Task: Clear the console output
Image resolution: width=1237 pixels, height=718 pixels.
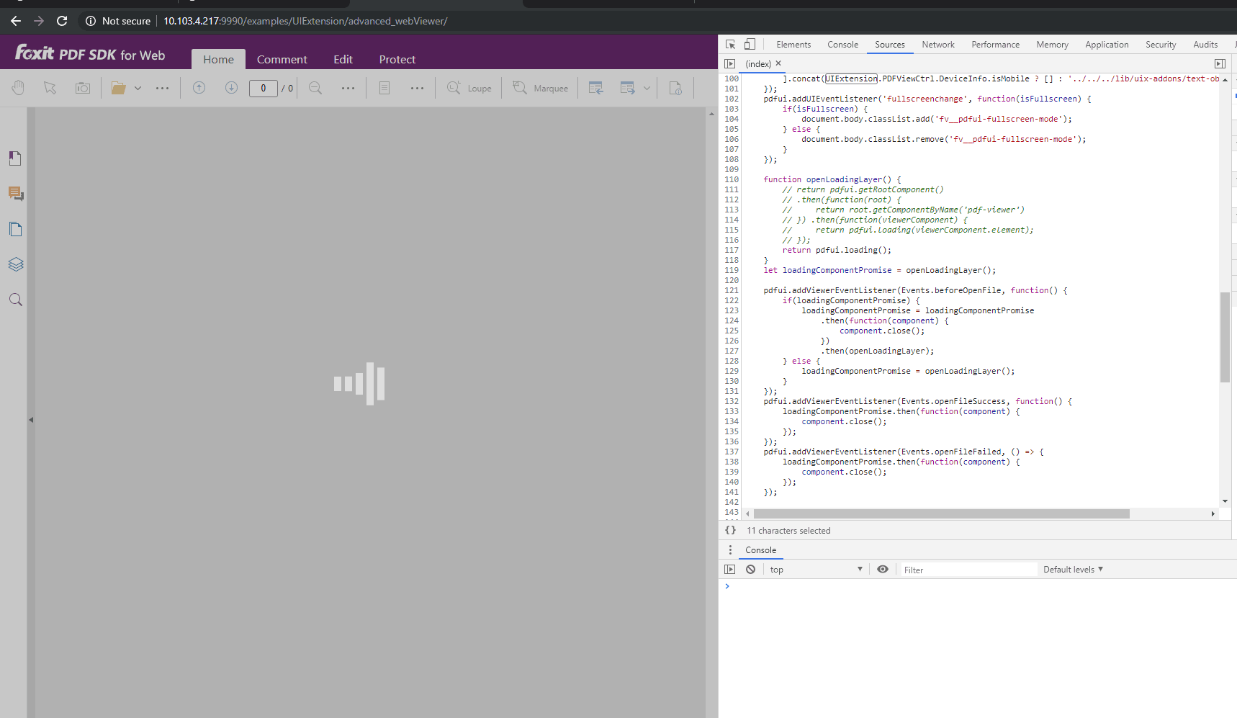Action: pos(750,569)
